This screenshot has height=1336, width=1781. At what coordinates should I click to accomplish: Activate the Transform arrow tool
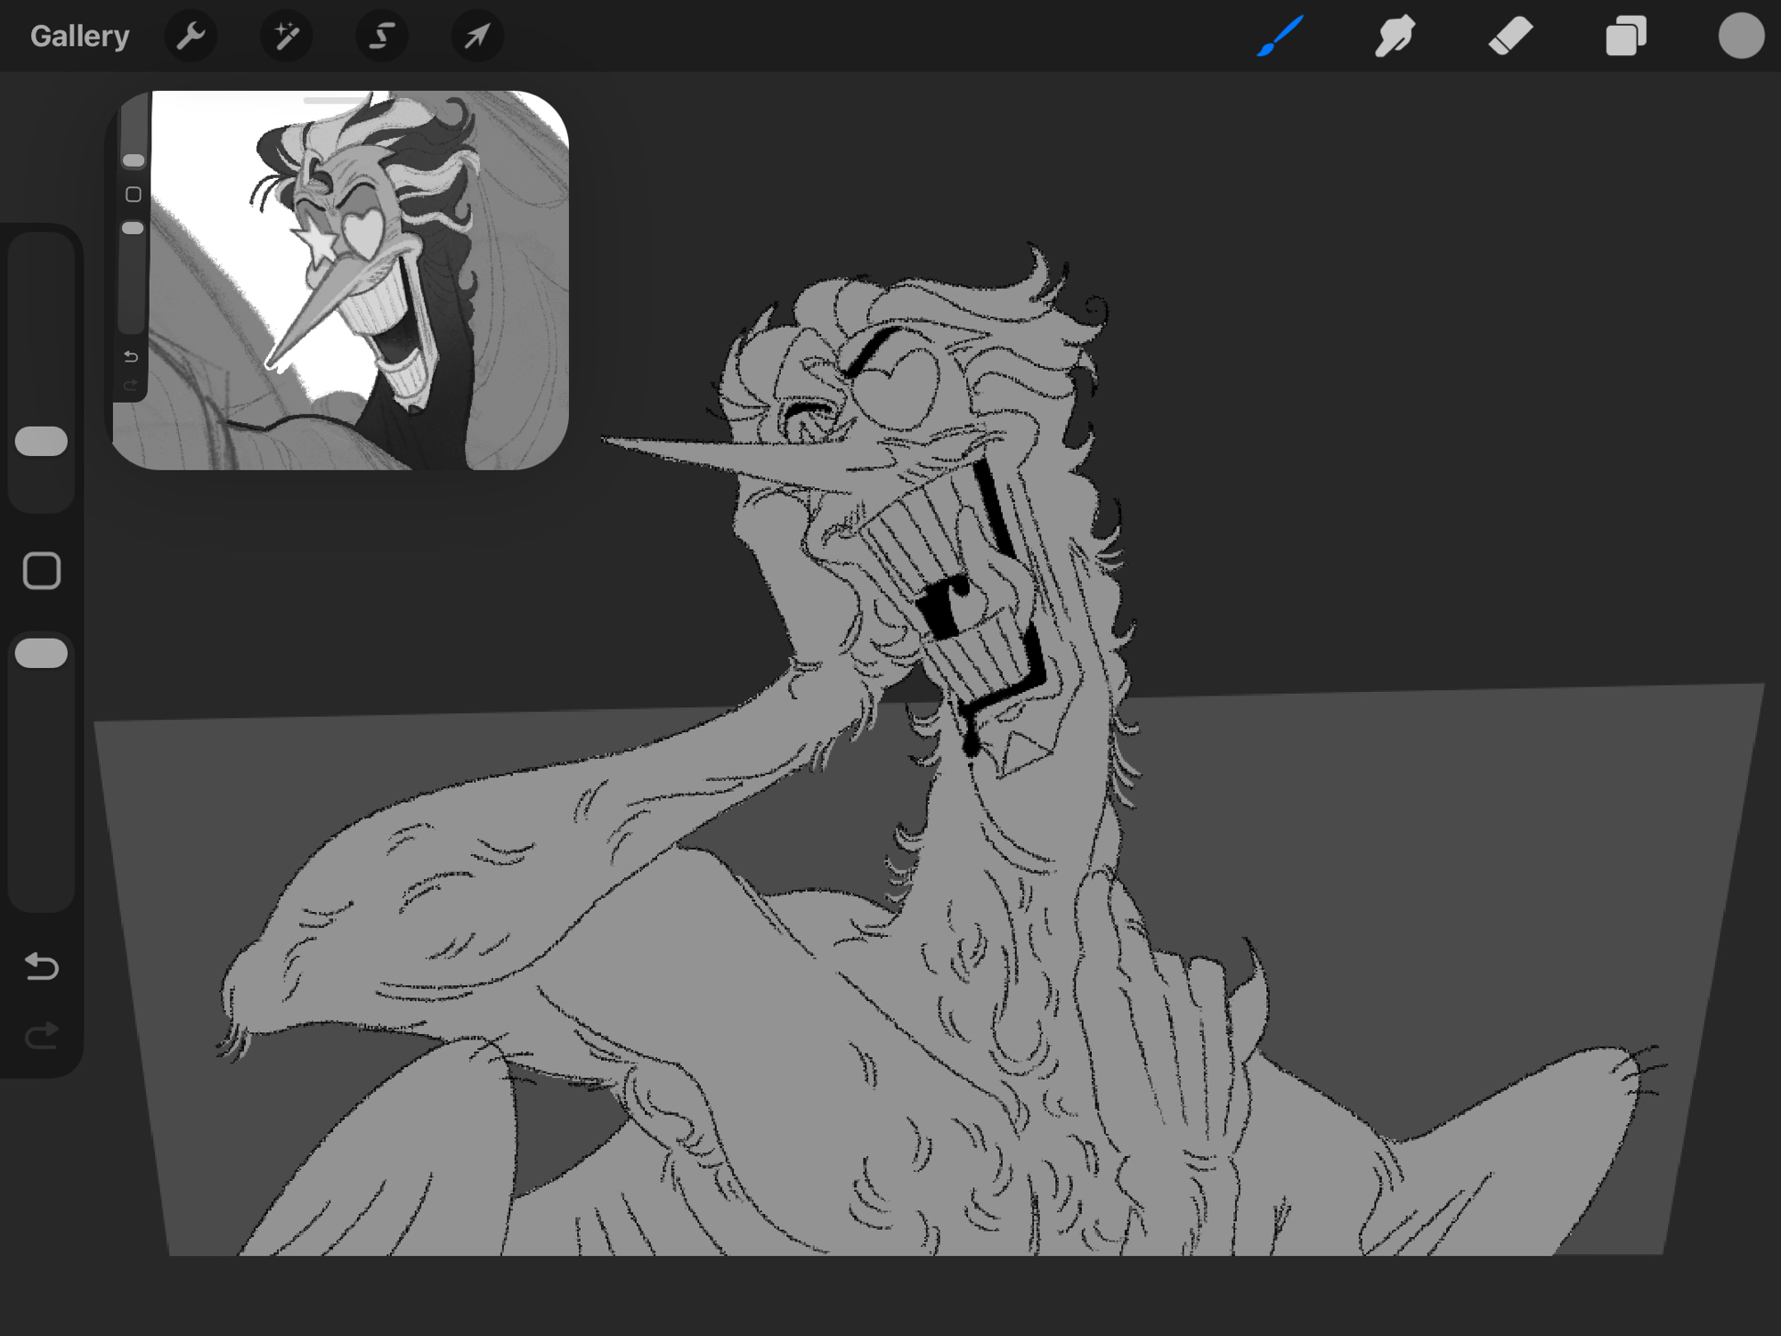pos(477,37)
